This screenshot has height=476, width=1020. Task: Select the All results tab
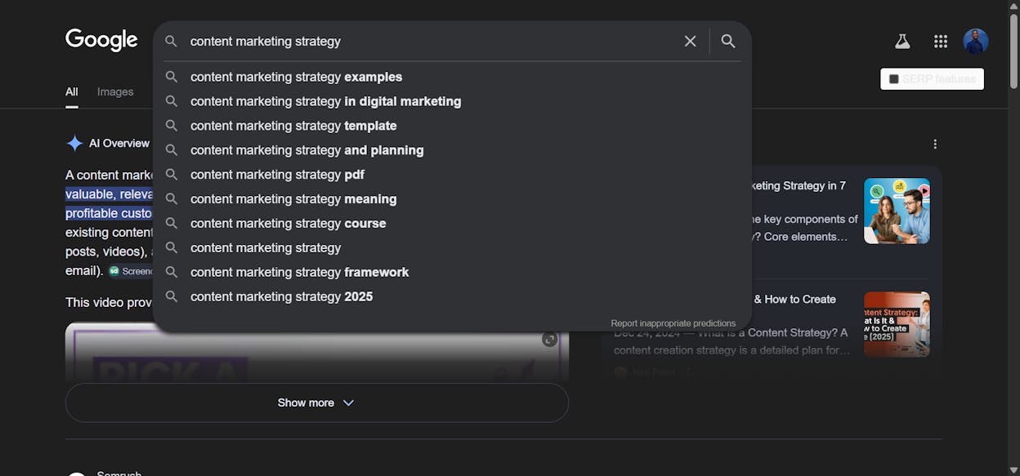pos(72,91)
